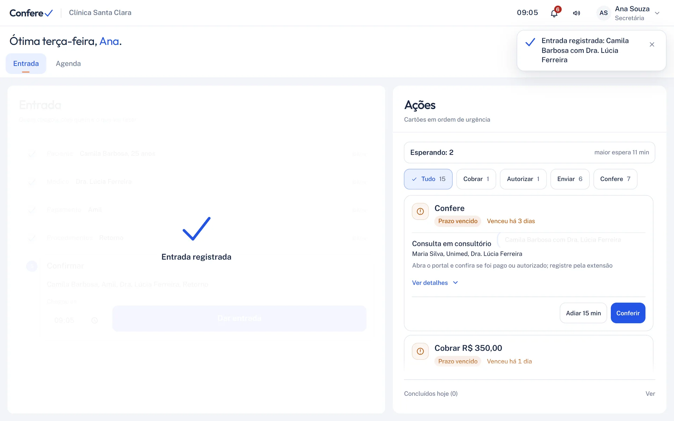This screenshot has width=674, height=421.
Task: Dismiss the Entrada registrada notification
Action: (x=652, y=45)
